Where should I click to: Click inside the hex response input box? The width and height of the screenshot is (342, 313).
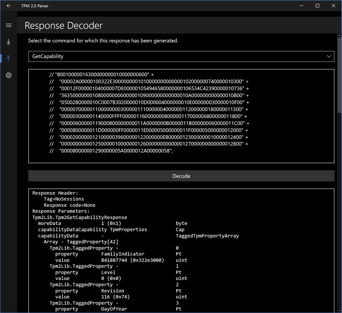pos(181,116)
